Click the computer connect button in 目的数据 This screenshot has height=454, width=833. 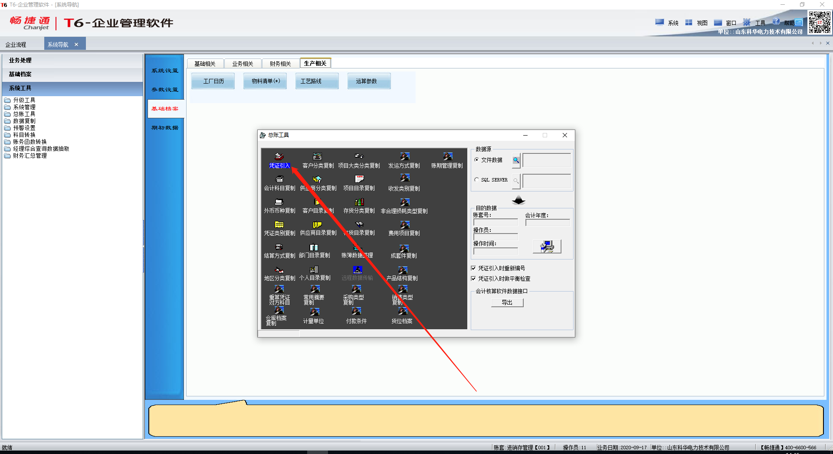pyautogui.click(x=547, y=246)
